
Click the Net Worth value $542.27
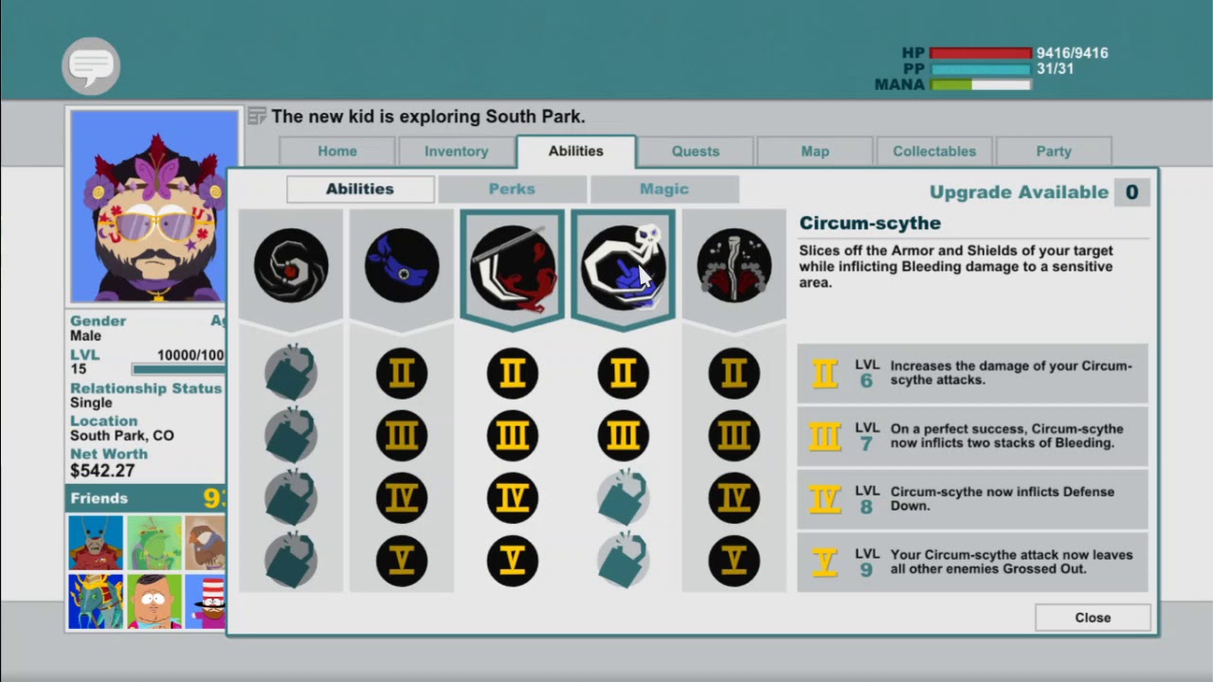point(102,471)
